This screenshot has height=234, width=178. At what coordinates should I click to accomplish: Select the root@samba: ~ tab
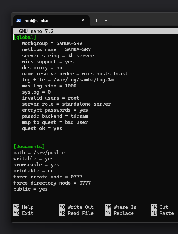point(52,20)
